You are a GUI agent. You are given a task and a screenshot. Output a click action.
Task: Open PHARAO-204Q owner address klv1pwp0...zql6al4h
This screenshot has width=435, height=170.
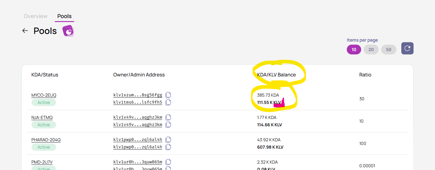pos(138,140)
